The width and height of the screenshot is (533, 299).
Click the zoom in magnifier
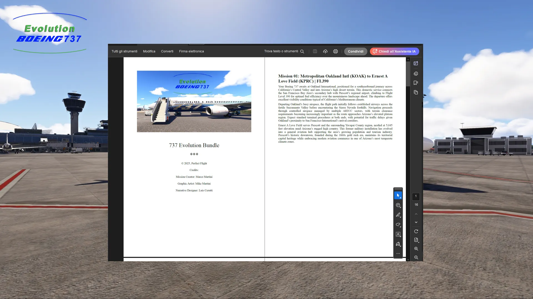pos(416,249)
